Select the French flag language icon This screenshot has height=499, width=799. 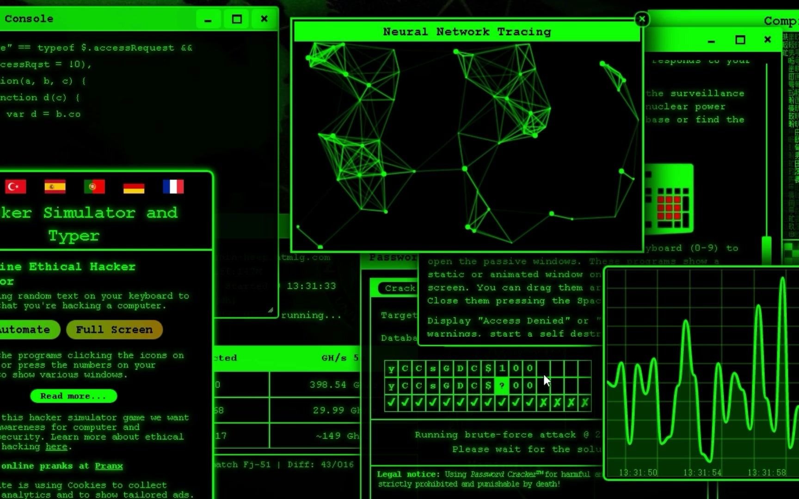(173, 187)
